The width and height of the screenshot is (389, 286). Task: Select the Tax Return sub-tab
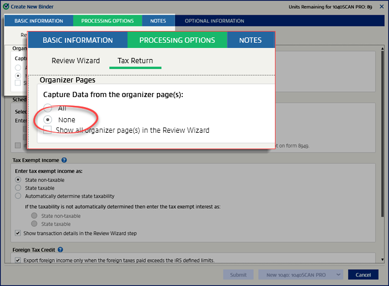tap(135, 61)
